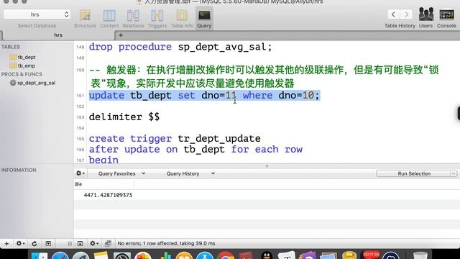
Task: Go back in Table History
Action: (393, 14)
